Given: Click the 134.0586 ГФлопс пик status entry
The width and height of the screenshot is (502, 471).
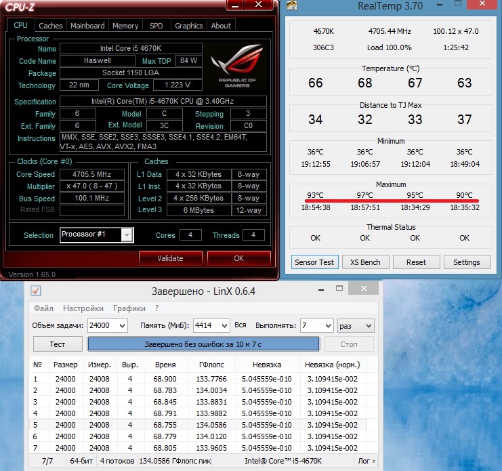Looking at the screenshot, I should pos(175,461).
